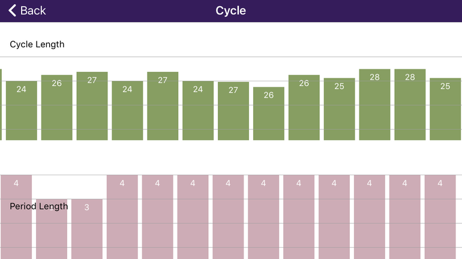This screenshot has height=259, width=462.
Task: Select the Period Length label
Action: pyautogui.click(x=39, y=206)
